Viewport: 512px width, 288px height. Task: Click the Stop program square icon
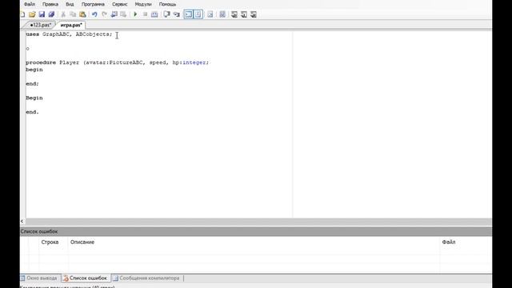point(145,14)
